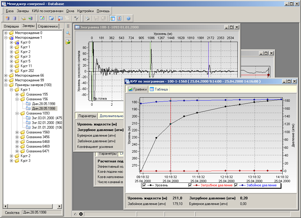This screenshot has height=218, width=301.
Task: Collapse the Скважина 1093 node
Action: (x=17, y=113)
